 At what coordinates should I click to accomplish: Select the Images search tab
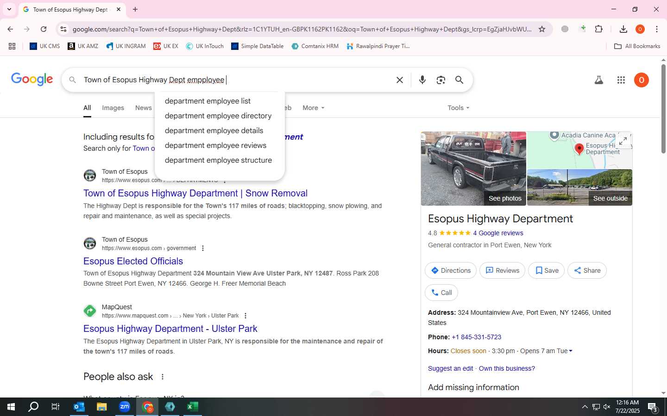(113, 108)
